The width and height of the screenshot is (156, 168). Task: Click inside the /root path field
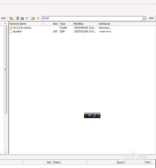(92, 18)
